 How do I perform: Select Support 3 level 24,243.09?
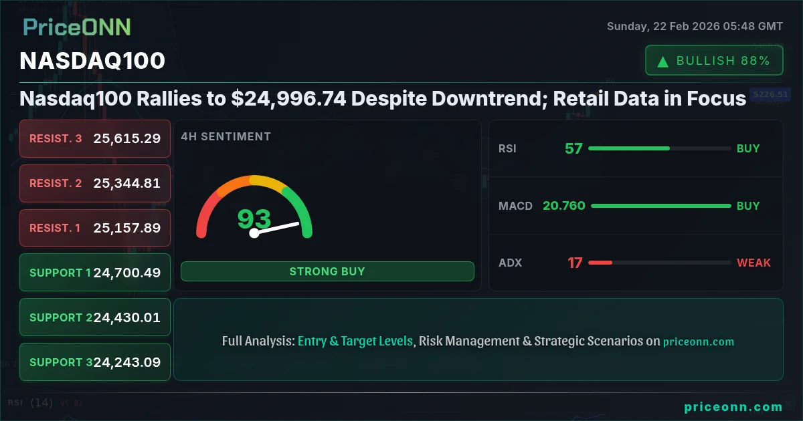(x=95, y=362)
